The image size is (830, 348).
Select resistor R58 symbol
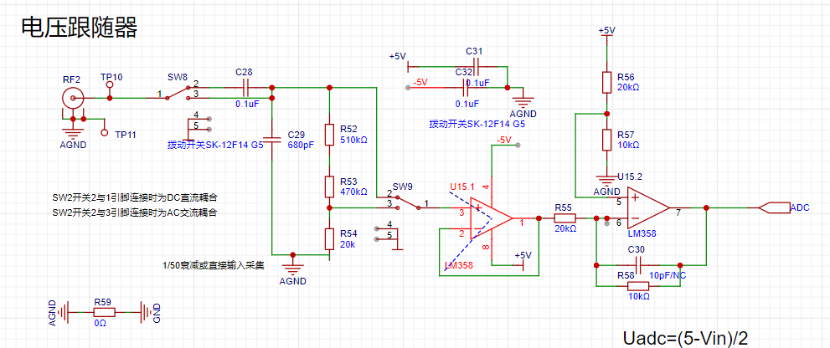point(638,286)
